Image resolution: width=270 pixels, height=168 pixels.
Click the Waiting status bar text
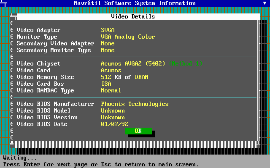(x=20, y=158)
